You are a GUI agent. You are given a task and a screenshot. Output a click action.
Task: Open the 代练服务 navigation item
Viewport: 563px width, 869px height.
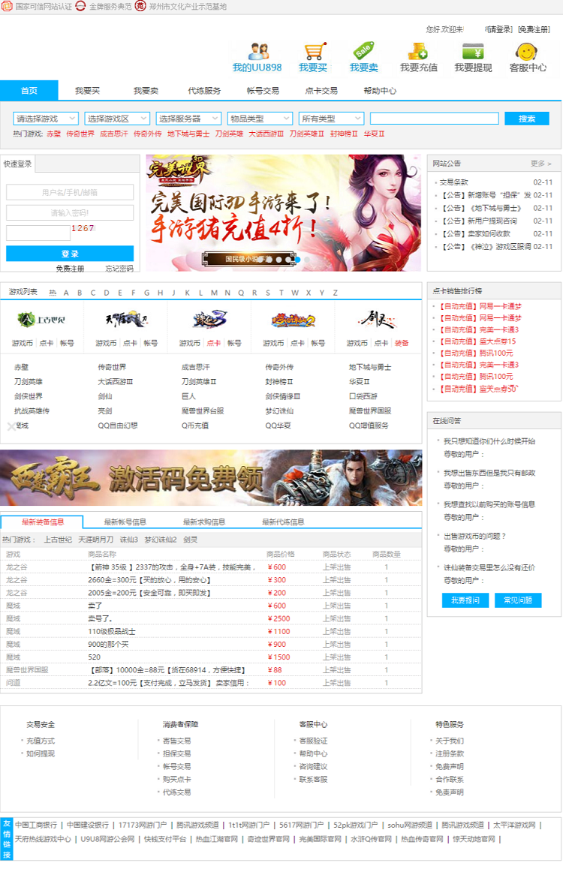tap(204, 91)
